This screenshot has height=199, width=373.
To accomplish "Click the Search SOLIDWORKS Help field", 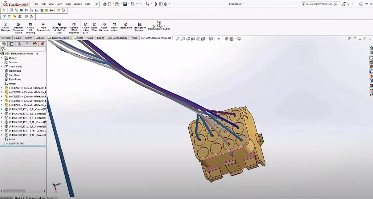I will click(x=320, y=4).
